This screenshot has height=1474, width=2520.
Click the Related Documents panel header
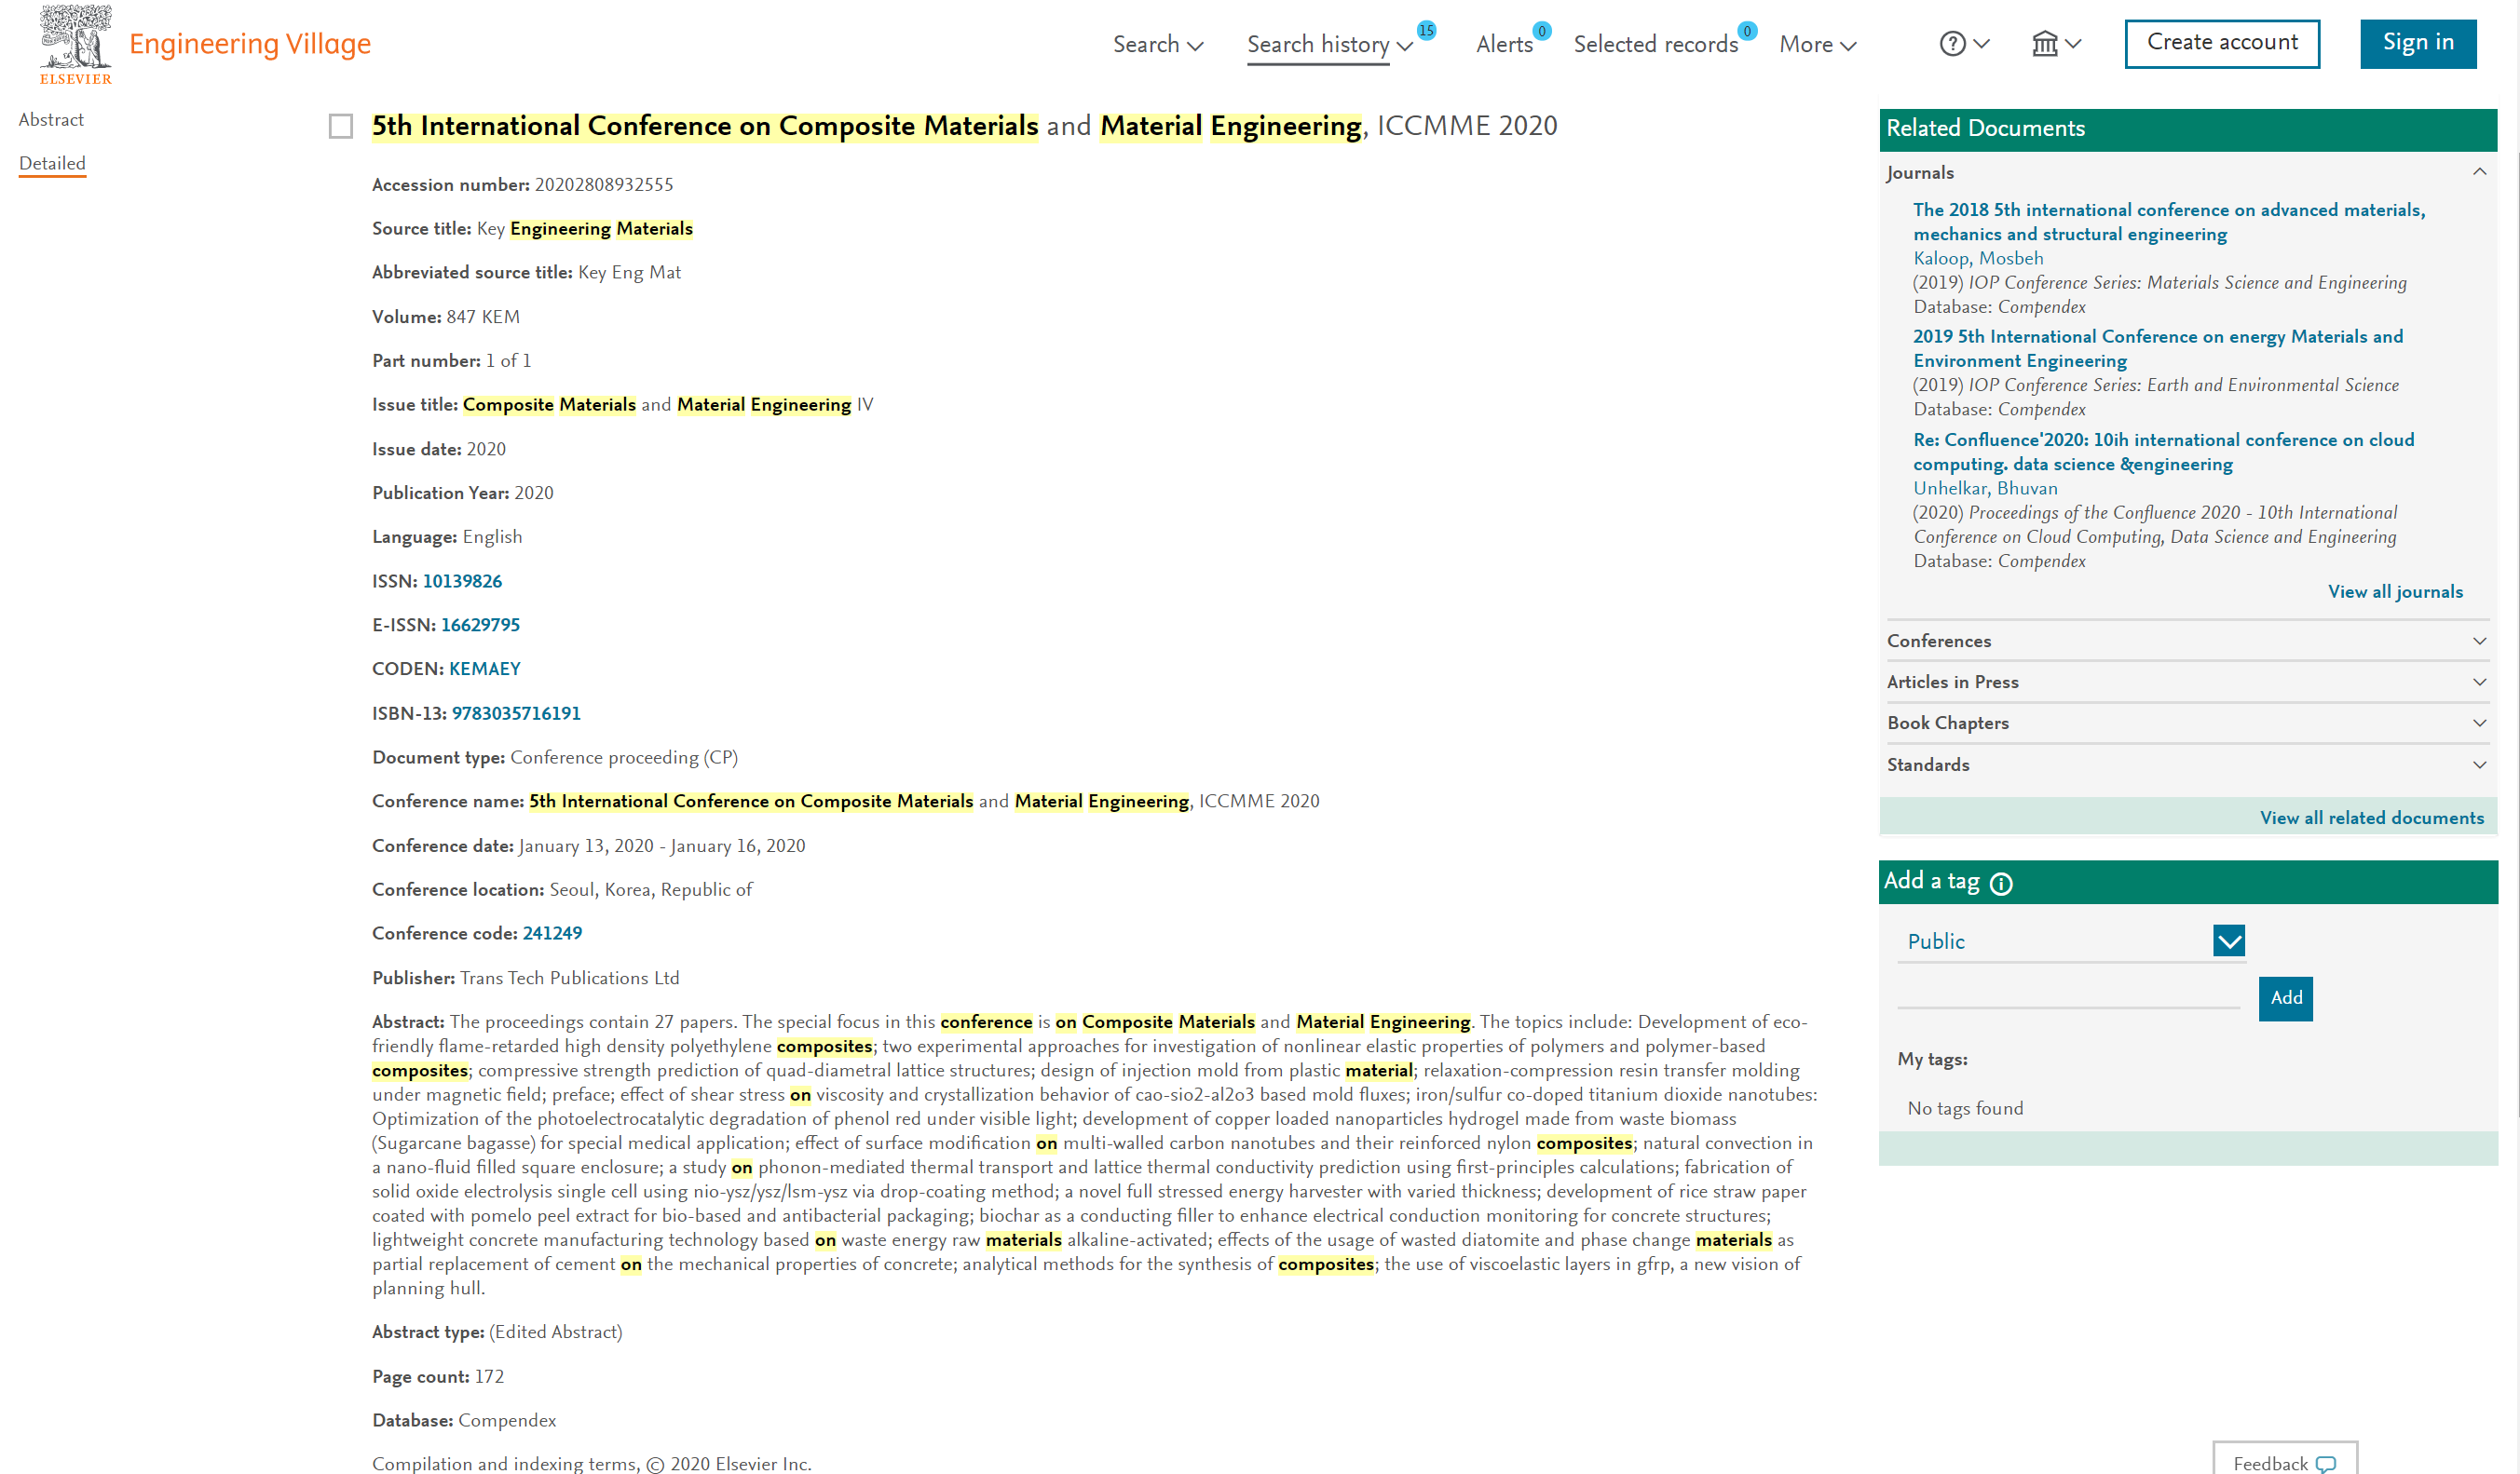(x=2188, y=128)
